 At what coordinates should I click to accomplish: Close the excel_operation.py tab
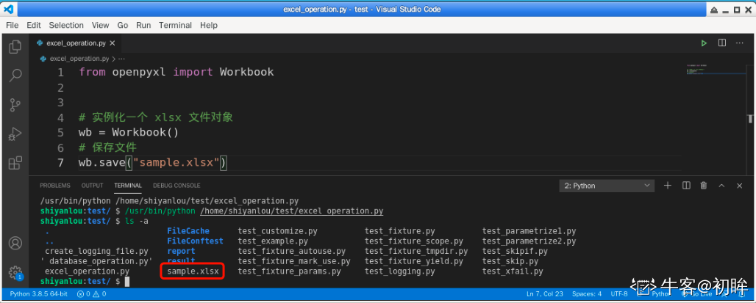tap(113, 43)
